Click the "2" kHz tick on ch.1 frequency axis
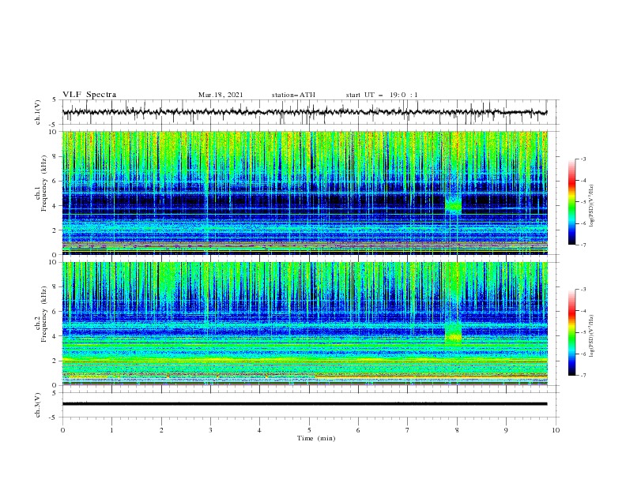The height and width of the screenshot is (483, 626). point(56,230)
